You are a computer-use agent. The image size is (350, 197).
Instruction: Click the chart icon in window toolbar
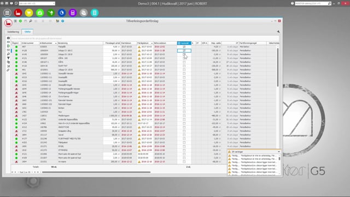point(57,21)
